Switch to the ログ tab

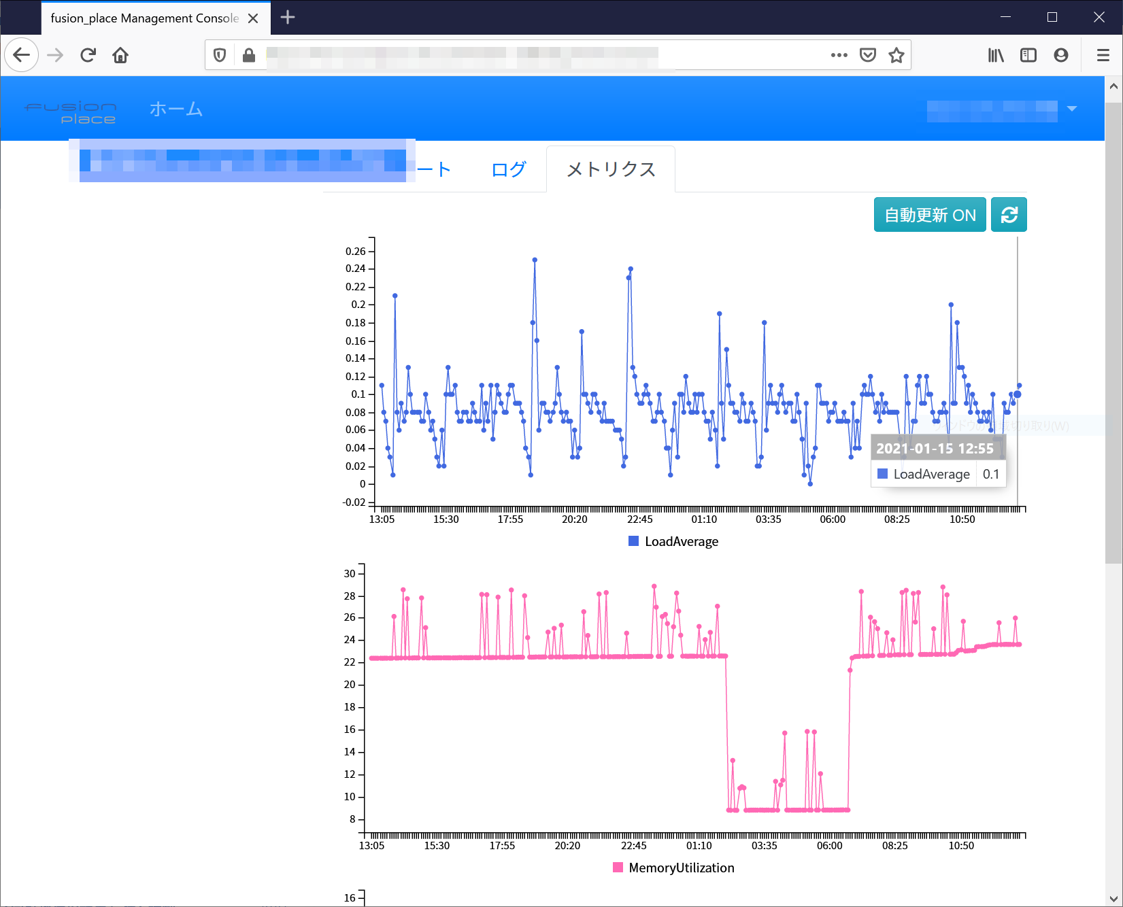509,169
